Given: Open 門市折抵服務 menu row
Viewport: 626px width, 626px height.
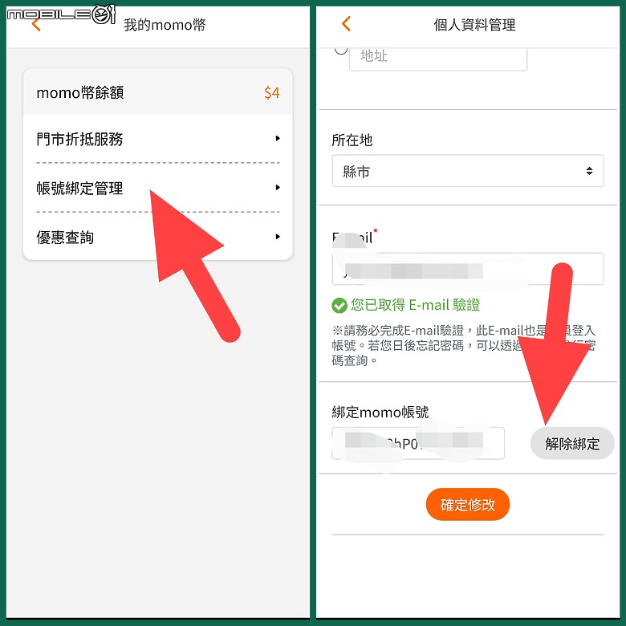Looking at the screenshot, I should click(x=157, y=139).
